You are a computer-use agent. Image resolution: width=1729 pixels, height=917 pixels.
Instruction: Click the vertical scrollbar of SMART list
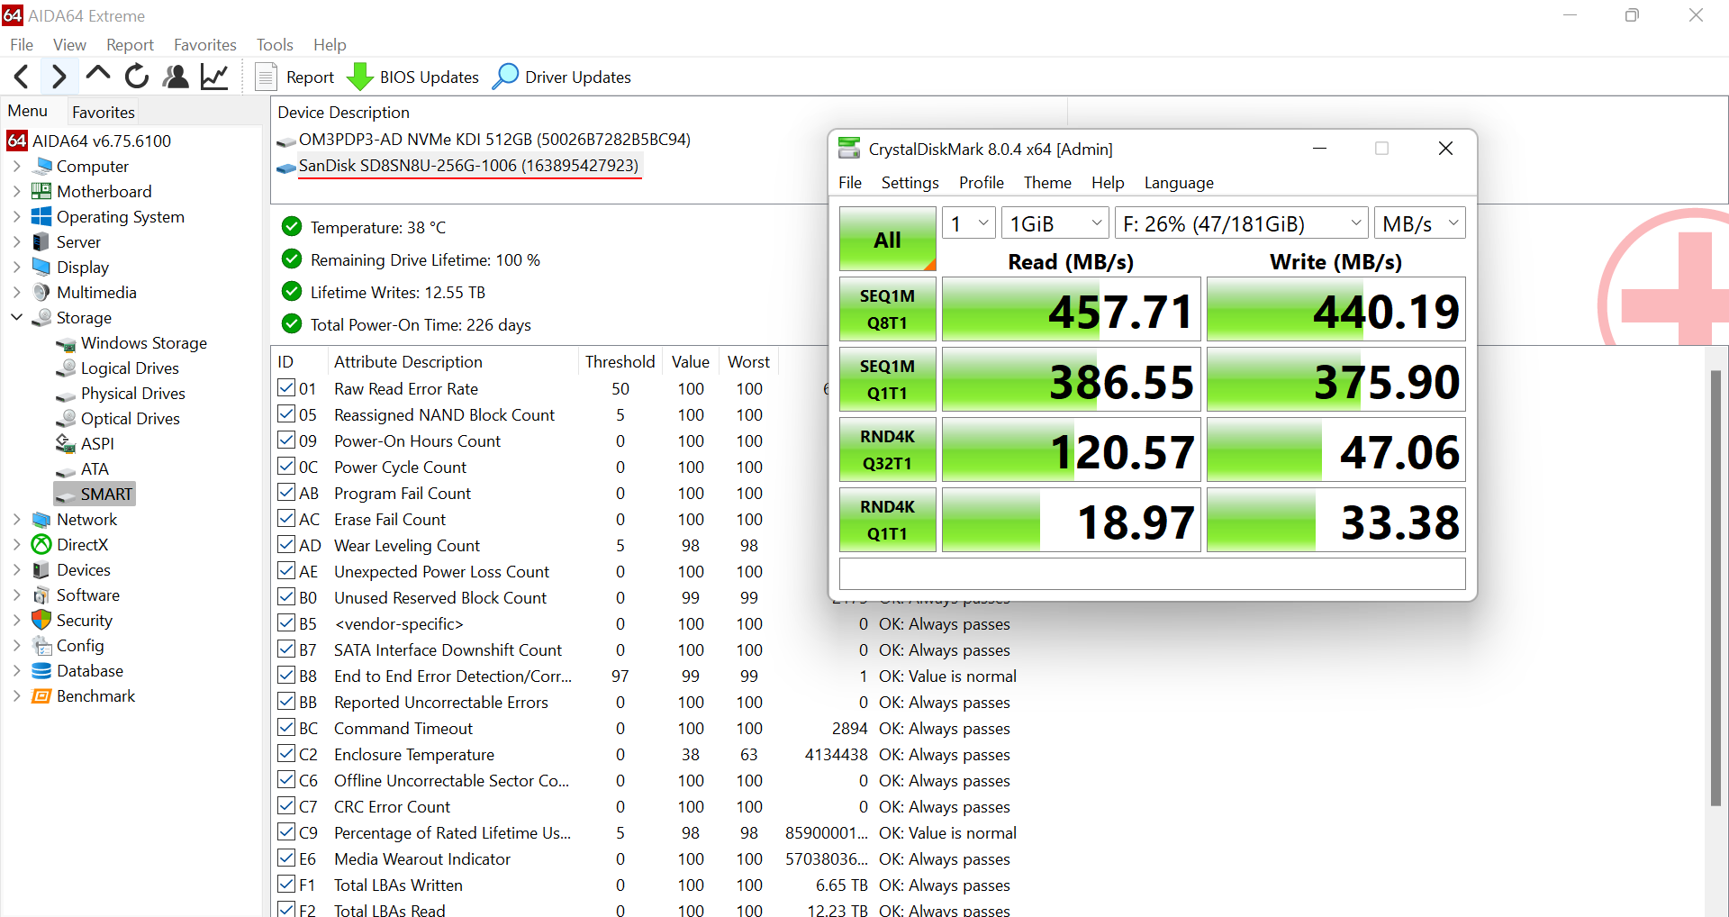pos(1715,587)
